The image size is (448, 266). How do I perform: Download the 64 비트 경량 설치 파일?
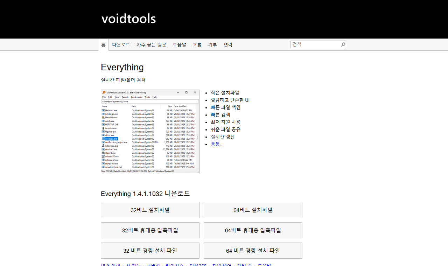pyautogui.click(x=253, y=251)
